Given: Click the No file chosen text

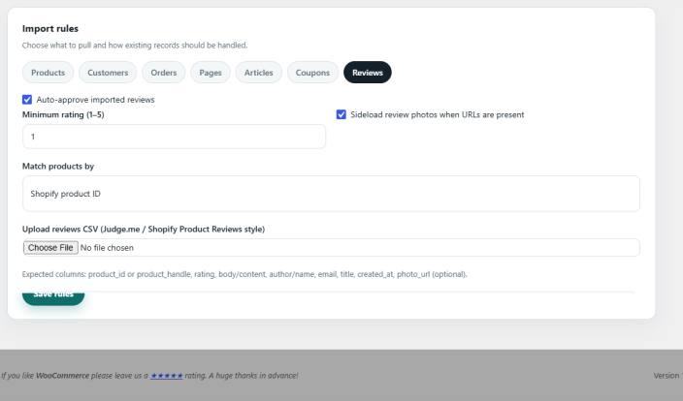Looking at the screenshot, I should (x=107, y=247).
